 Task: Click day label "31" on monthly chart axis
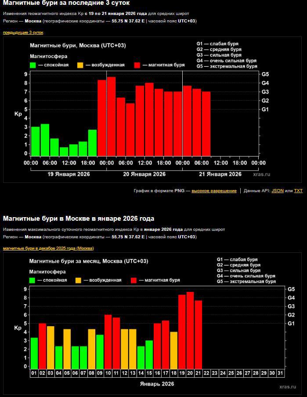coord(280,373)
